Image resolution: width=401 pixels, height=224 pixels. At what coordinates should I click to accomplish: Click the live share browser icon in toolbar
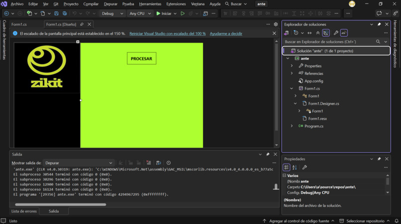205,13
